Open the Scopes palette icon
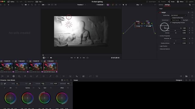 pos(186,76)
